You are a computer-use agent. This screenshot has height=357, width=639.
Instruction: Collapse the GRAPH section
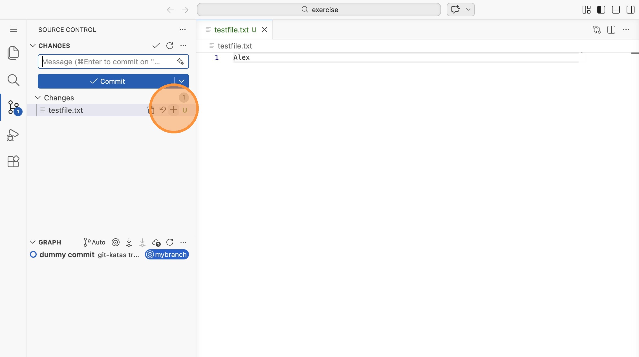pyautogui.click(x=33, y=242)
